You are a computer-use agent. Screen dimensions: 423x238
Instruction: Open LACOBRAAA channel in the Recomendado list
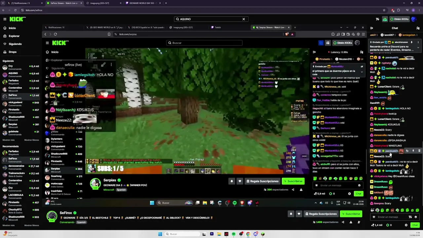click(x=21, y=196)
